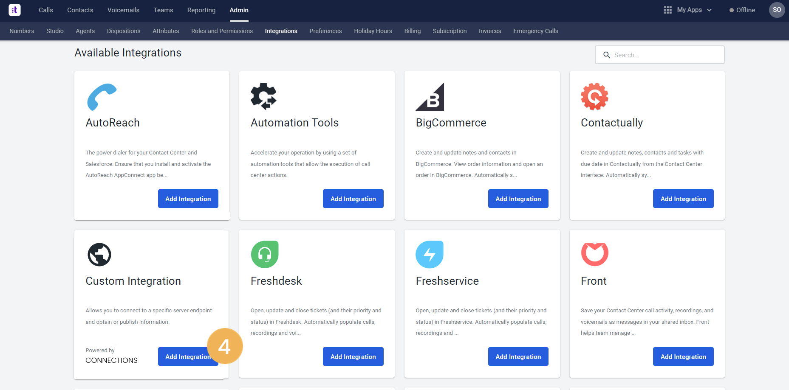Add the Freshdesk integration
The image size is (789, 390).
353,356
